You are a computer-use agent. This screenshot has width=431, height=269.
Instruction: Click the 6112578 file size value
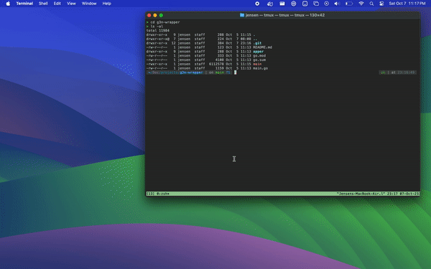[x=216, y=64]
